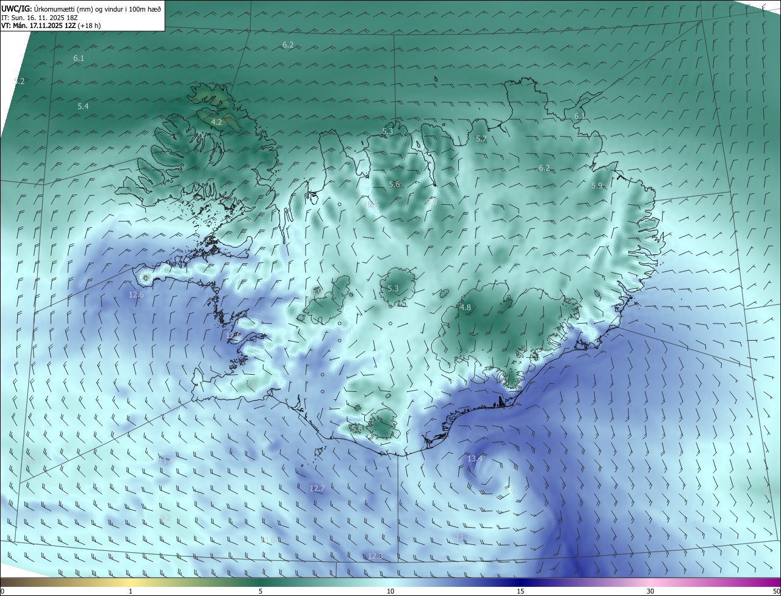Click the colorbar tick label 10
Image resolution: width=781 pixels, height=596 pixels.
[x=390, y=591]
